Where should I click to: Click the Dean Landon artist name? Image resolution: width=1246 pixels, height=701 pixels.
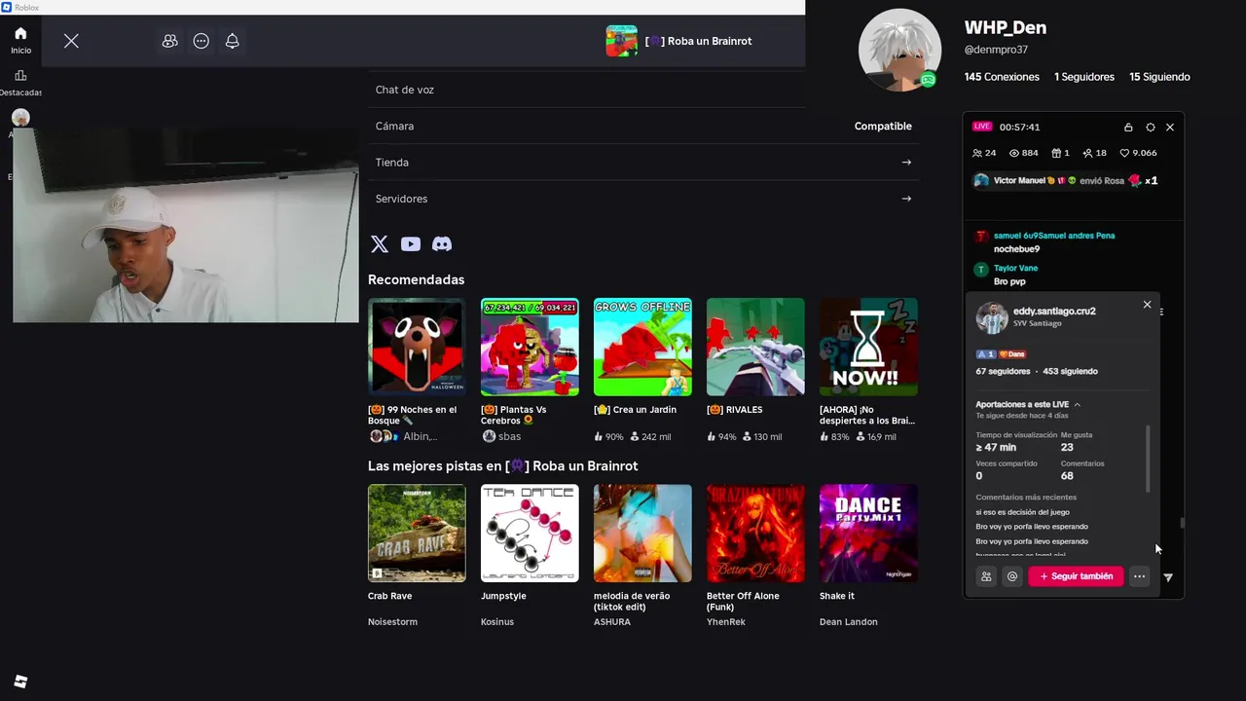849,622
